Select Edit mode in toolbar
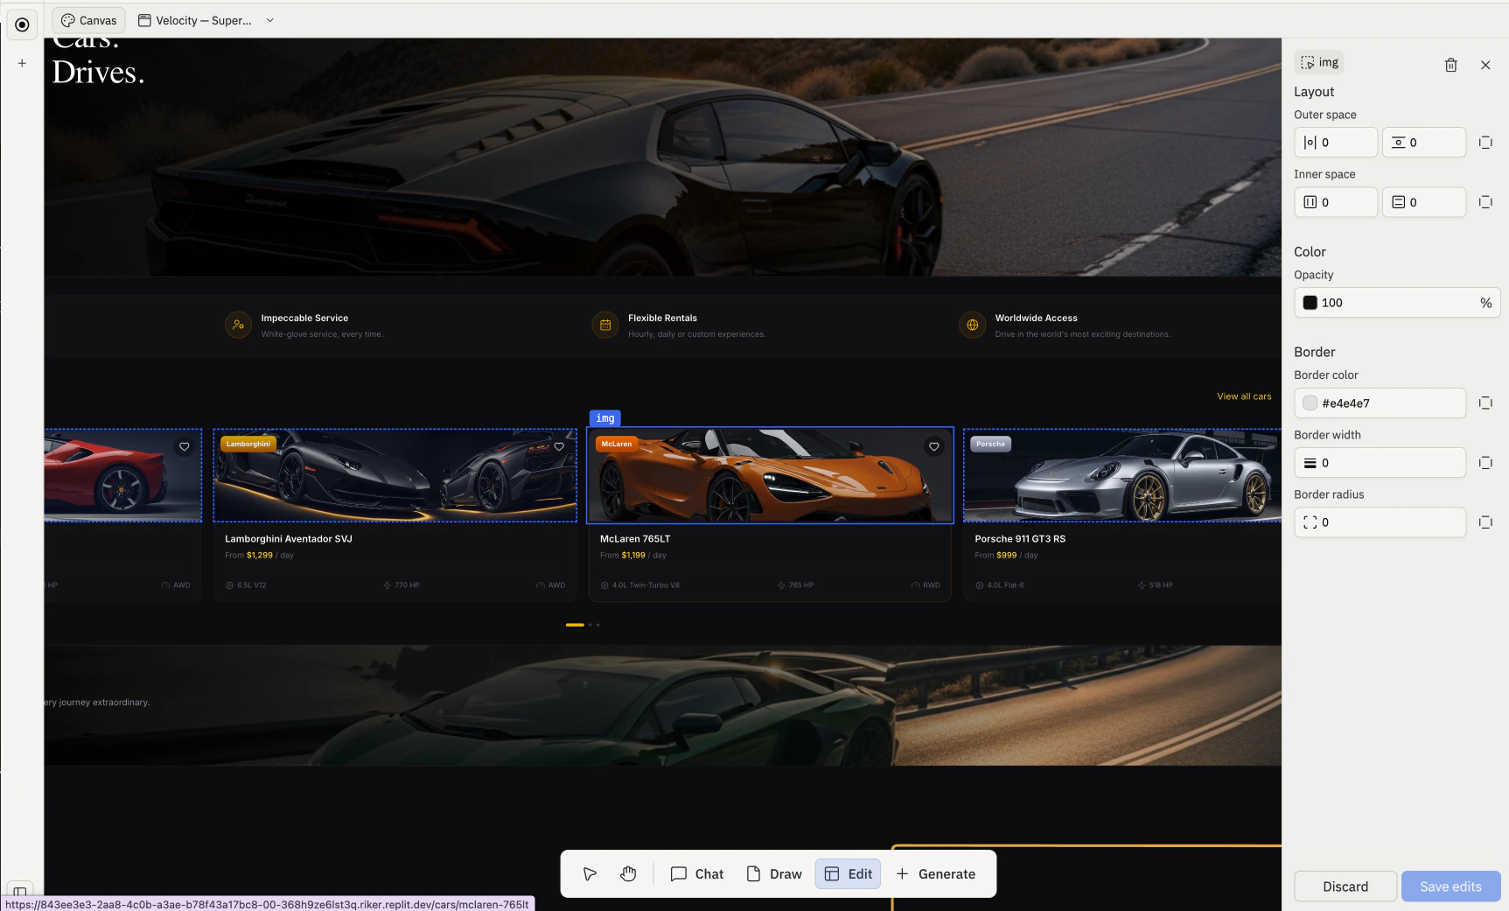 pos(848,874)
